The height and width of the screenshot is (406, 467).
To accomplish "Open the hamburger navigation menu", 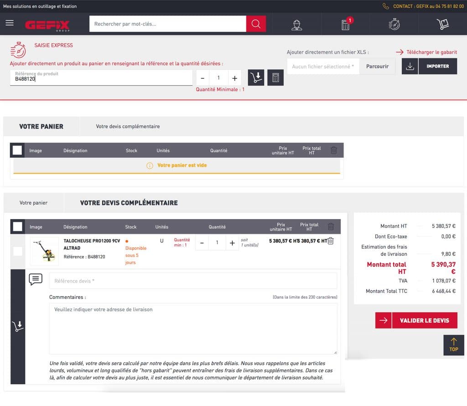I will coord(10,23).
